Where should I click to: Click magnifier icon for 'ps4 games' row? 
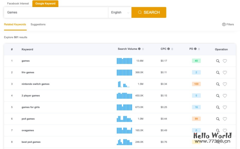218,119
